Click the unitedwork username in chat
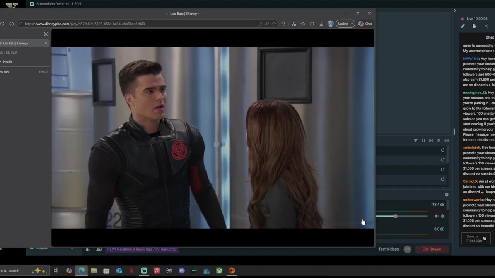Screen dimensions: 495x278 [x=473, y=200]
